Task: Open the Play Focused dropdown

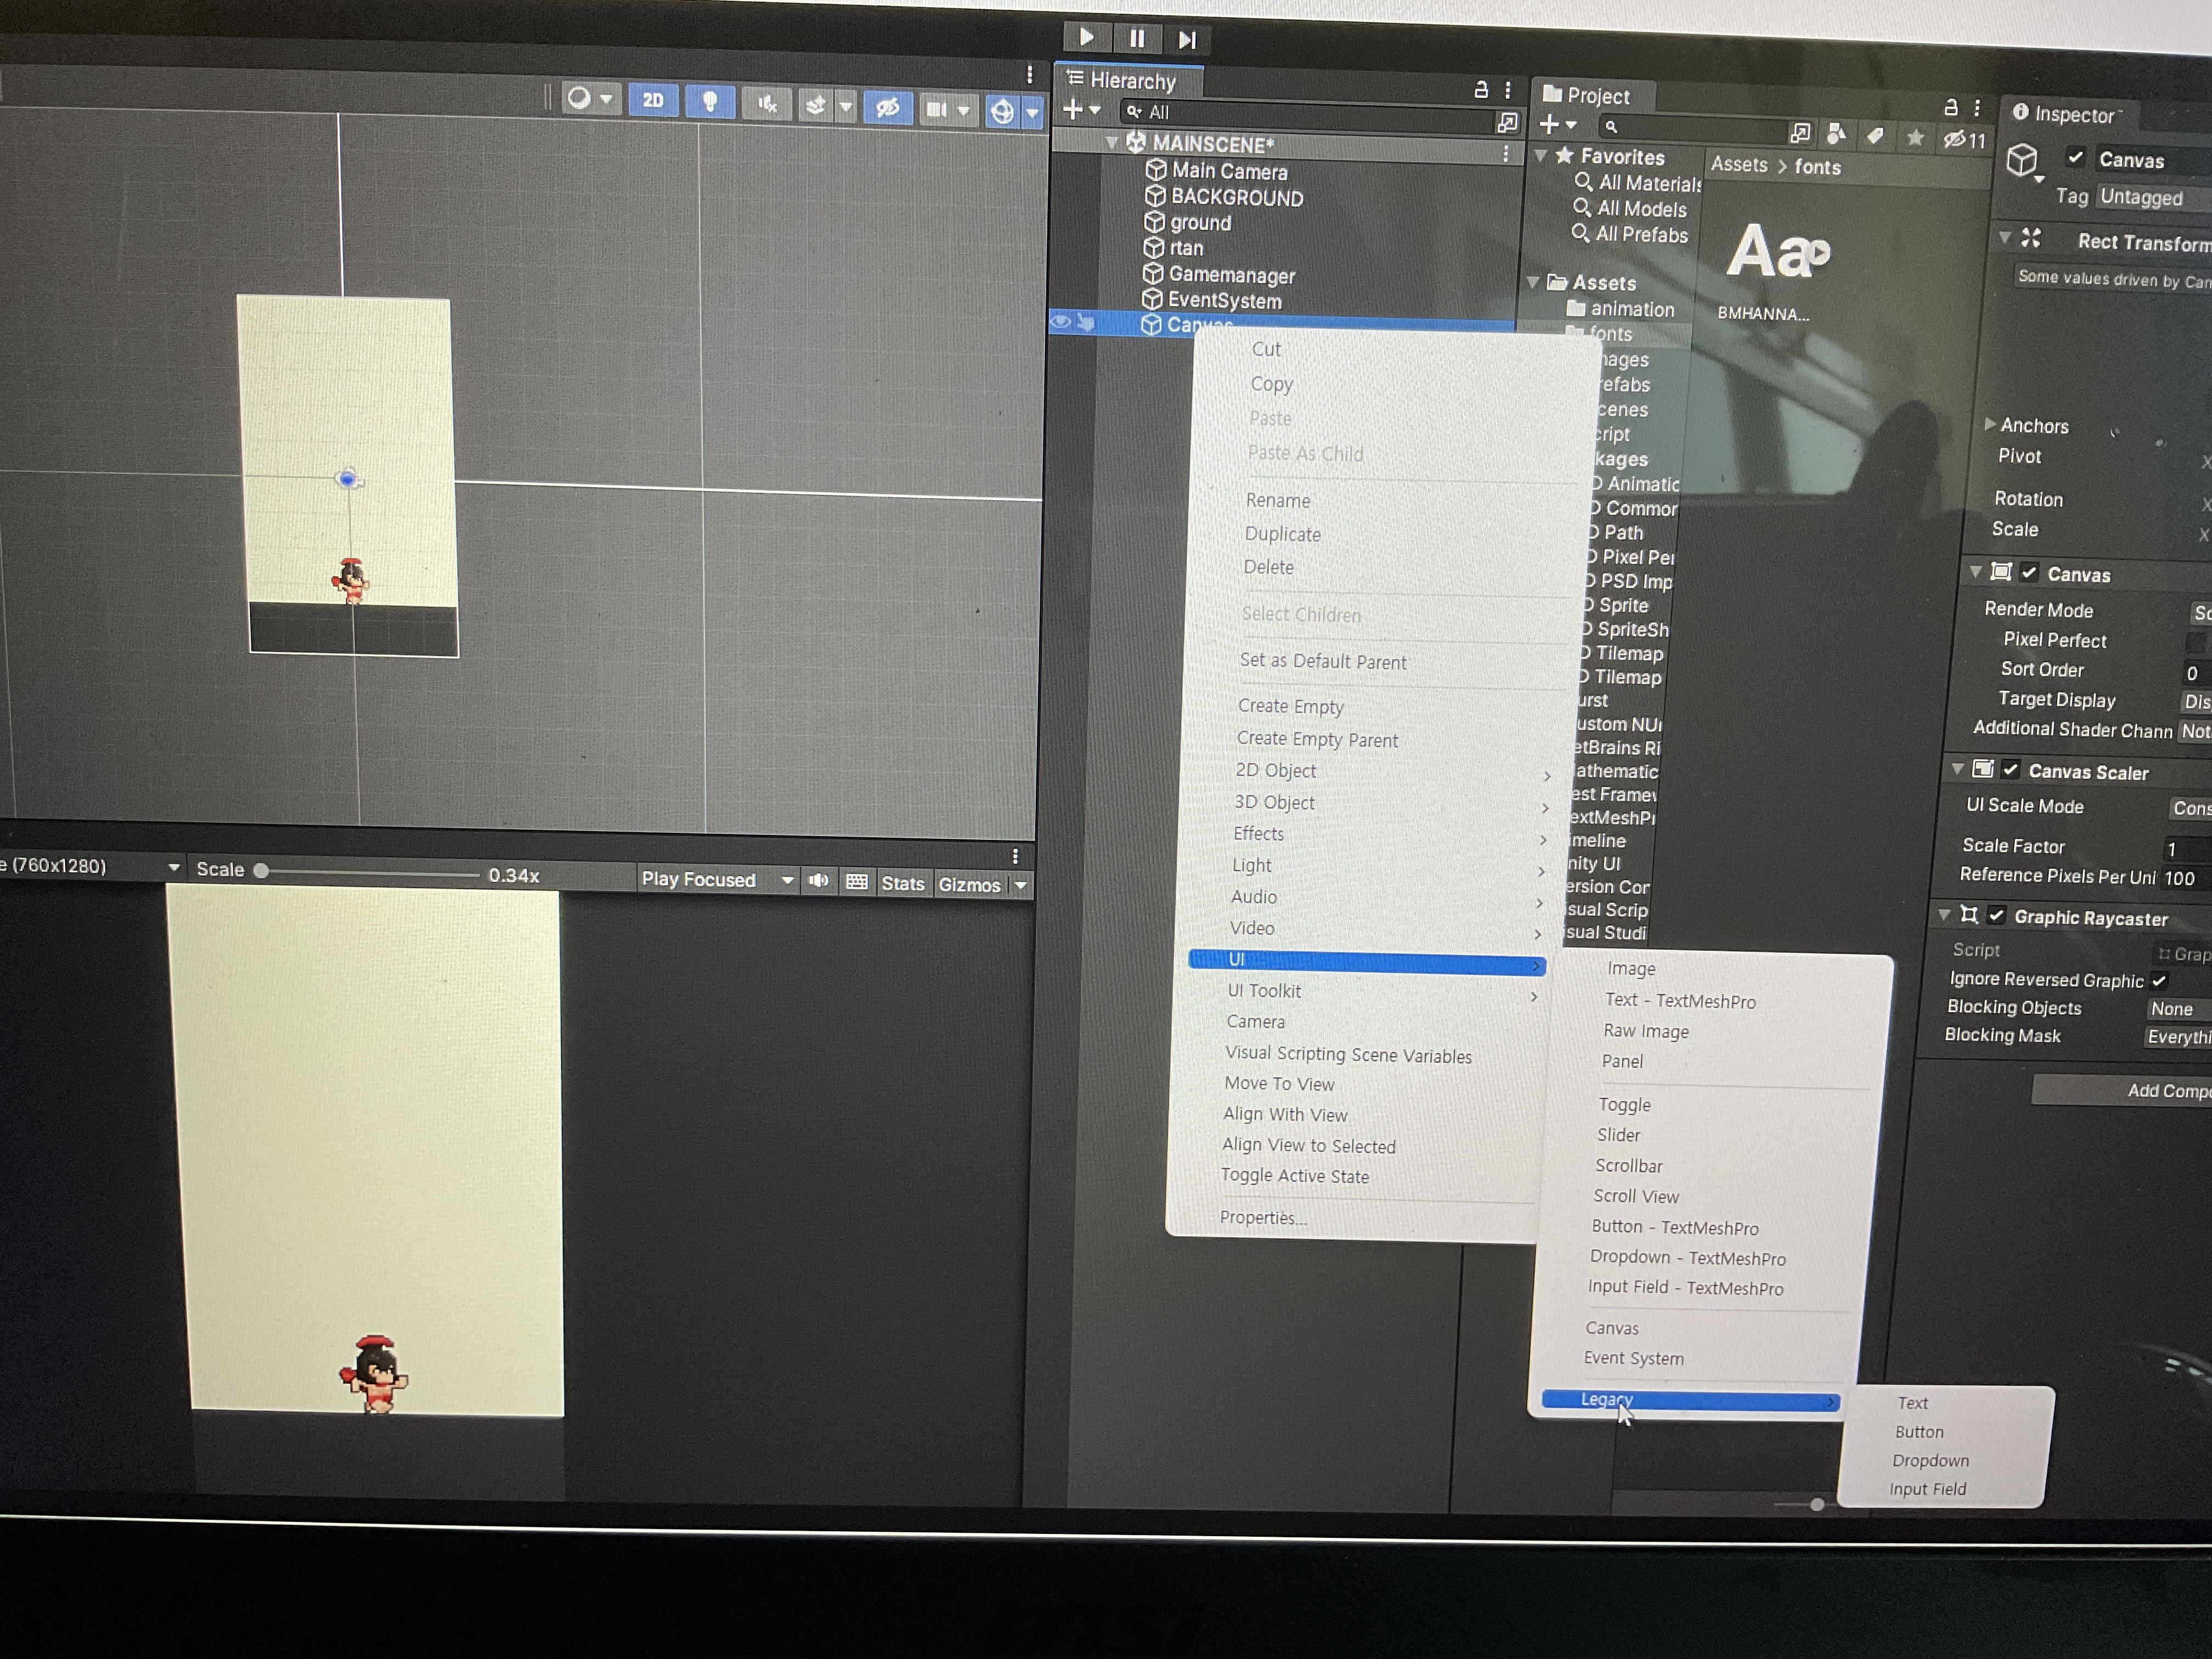Action: tap(717, 880)
